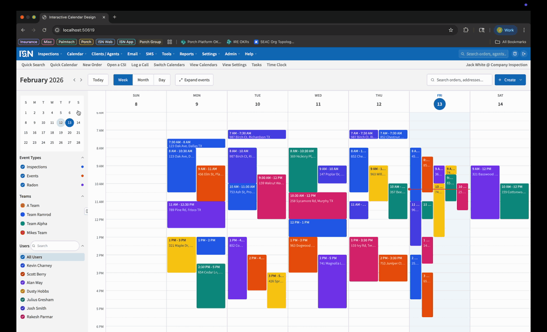Viewport: 547px width, 332px height.
Task: Click the Expand events button
Action: pos(194,80)
